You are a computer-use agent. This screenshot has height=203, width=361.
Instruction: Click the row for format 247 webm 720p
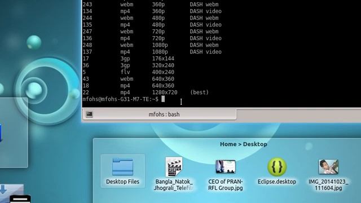[151, 32]
